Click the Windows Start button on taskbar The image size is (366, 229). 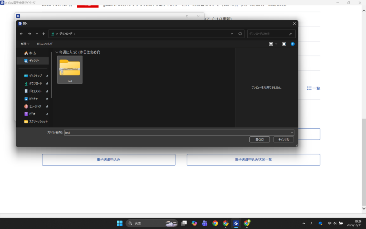119,224
